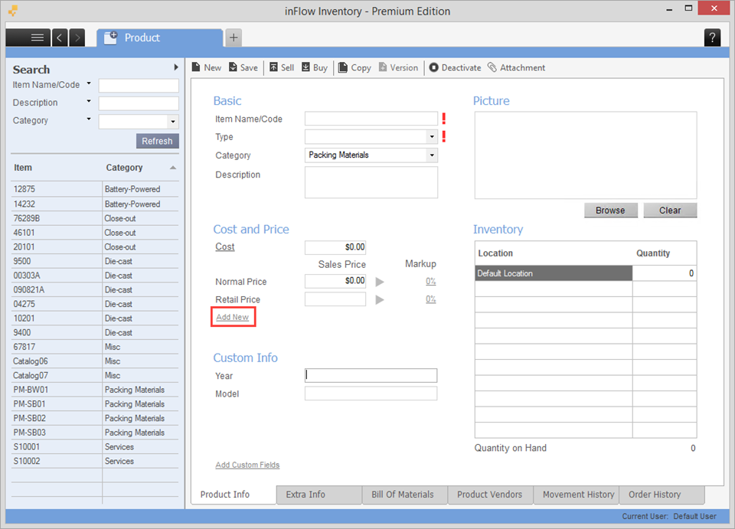Deactivate the current product
735x529 pixels.
tap(455, 67)
